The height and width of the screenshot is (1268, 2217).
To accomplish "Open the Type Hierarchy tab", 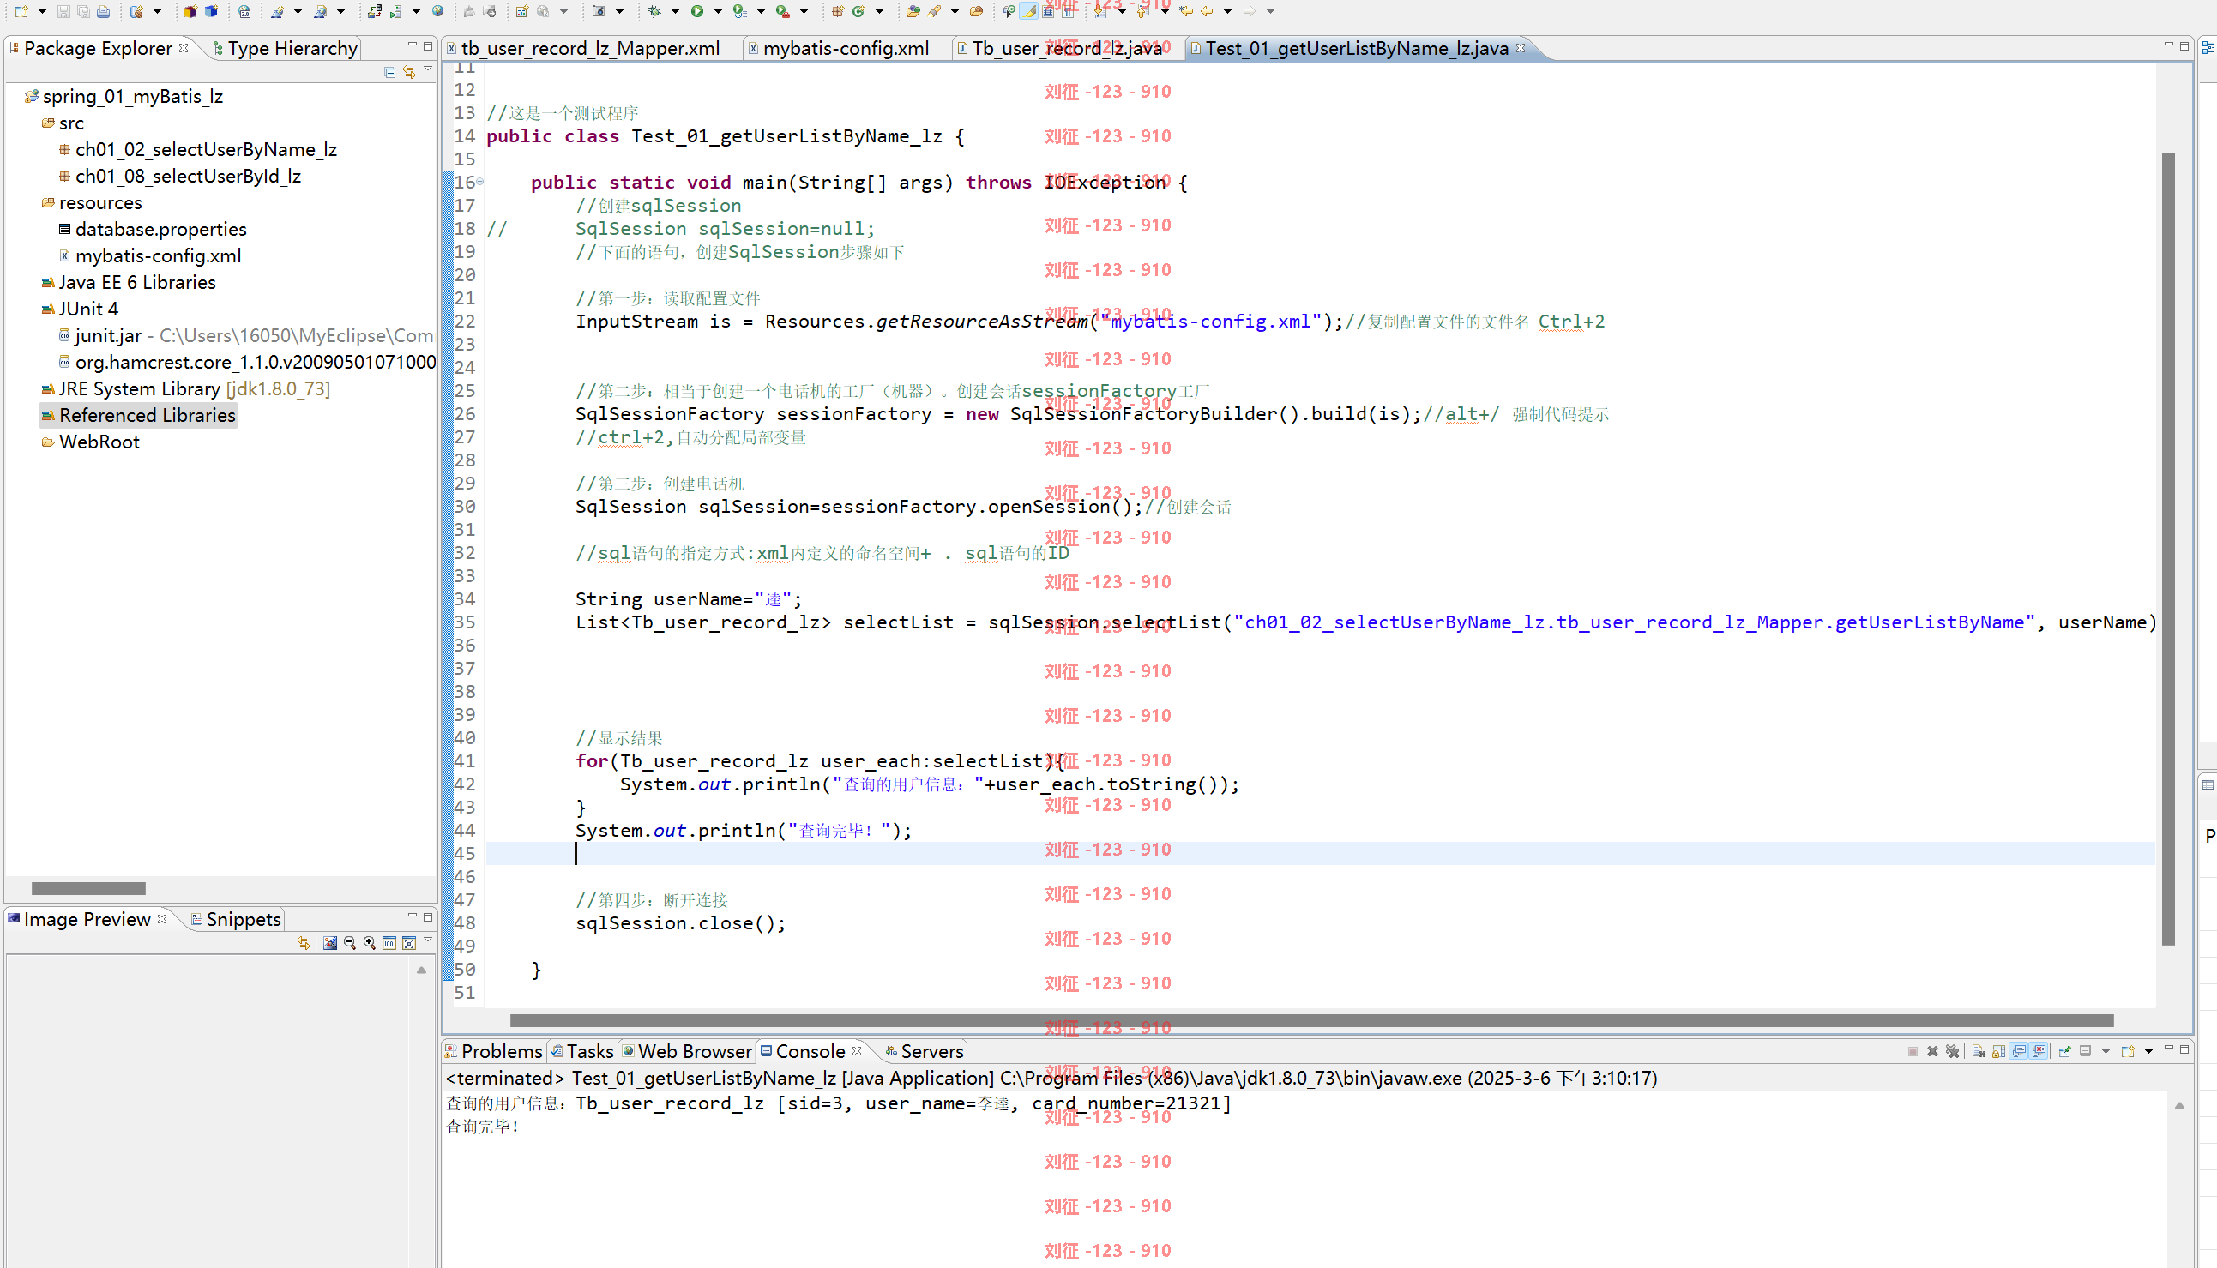I will (x=285, y=49).
